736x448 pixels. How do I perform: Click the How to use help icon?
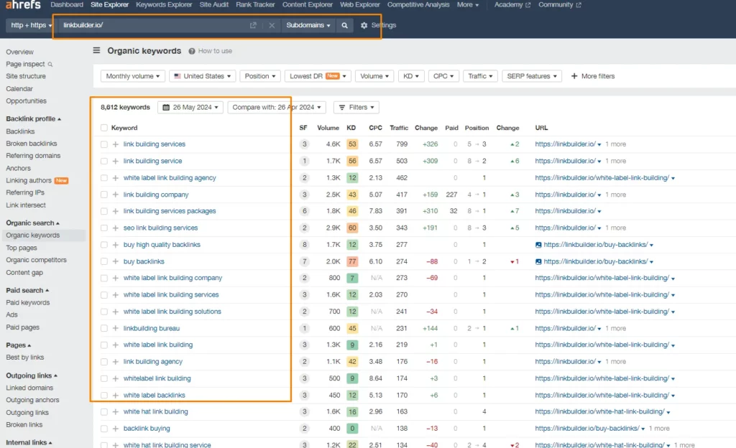tap(191, 51)
